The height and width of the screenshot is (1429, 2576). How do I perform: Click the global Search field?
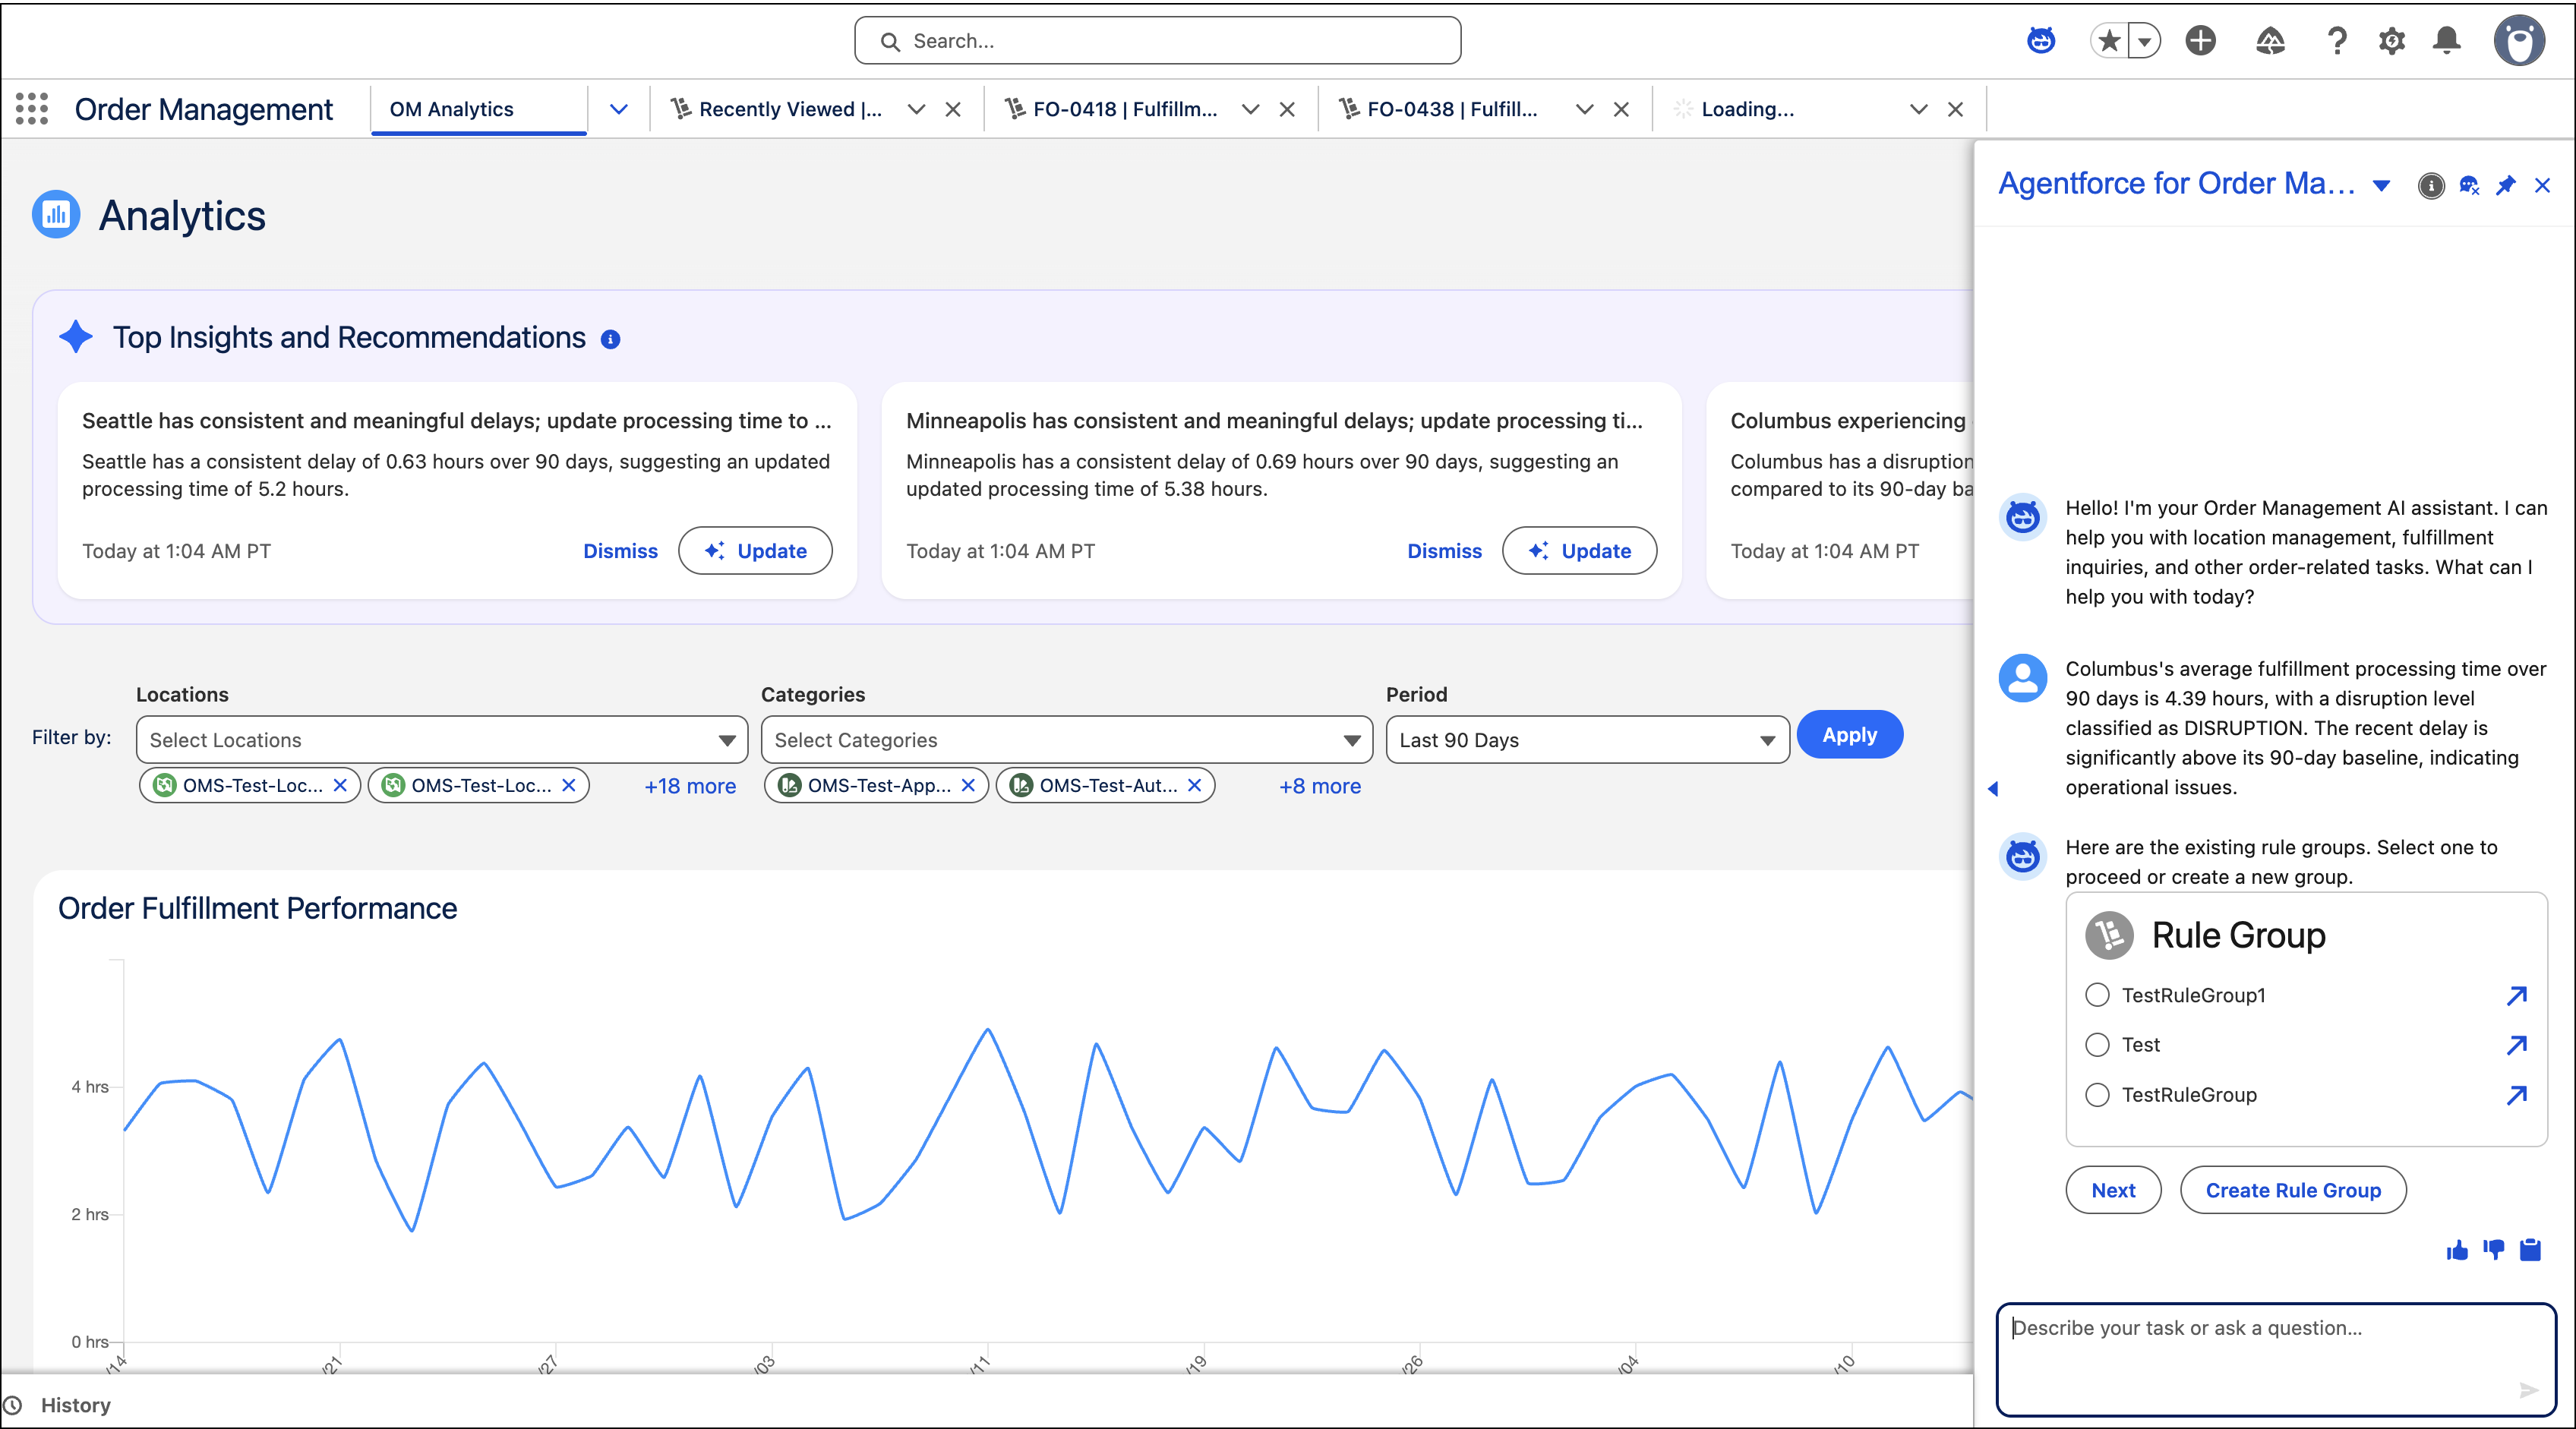[x=1157, y=41]
